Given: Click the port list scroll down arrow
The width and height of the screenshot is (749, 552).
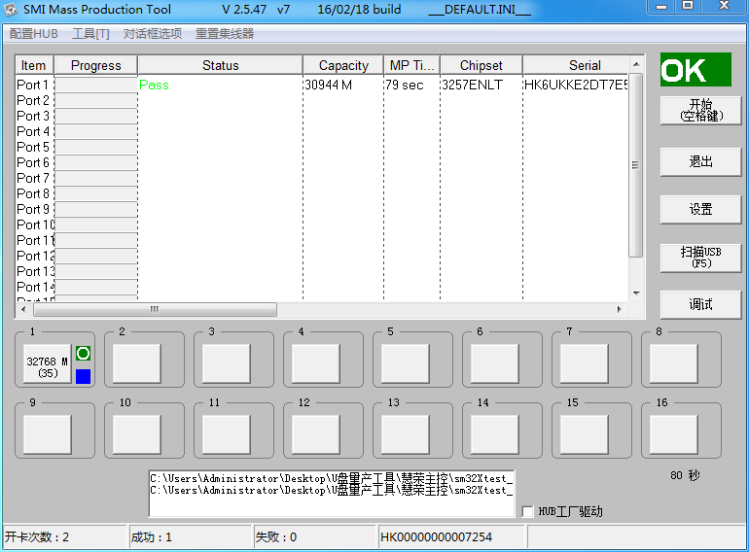Looking at the screenshot, I should [x=636, y=293].
